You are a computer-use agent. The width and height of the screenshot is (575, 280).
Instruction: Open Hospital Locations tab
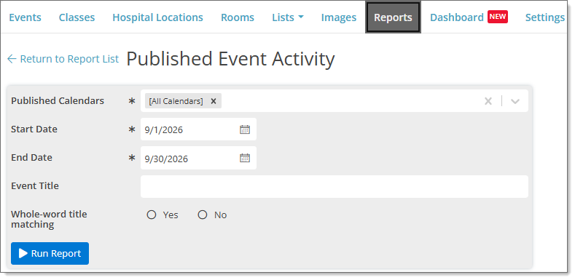tap(157, 17)
